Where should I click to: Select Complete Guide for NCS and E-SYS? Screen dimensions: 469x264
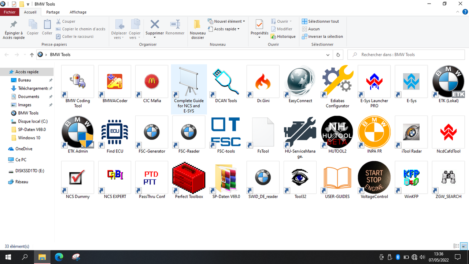(x=189, y=89)
